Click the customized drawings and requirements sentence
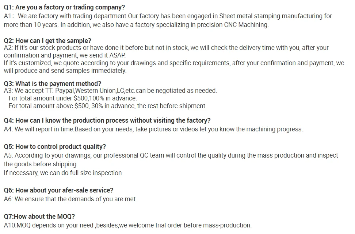Image resolution: width=355 pixels, height=234 pixels. click(x=174, y=63)
